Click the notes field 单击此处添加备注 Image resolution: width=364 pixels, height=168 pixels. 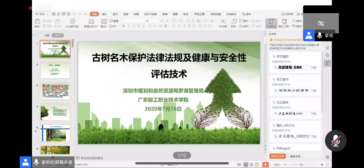[x=92, y=158]
